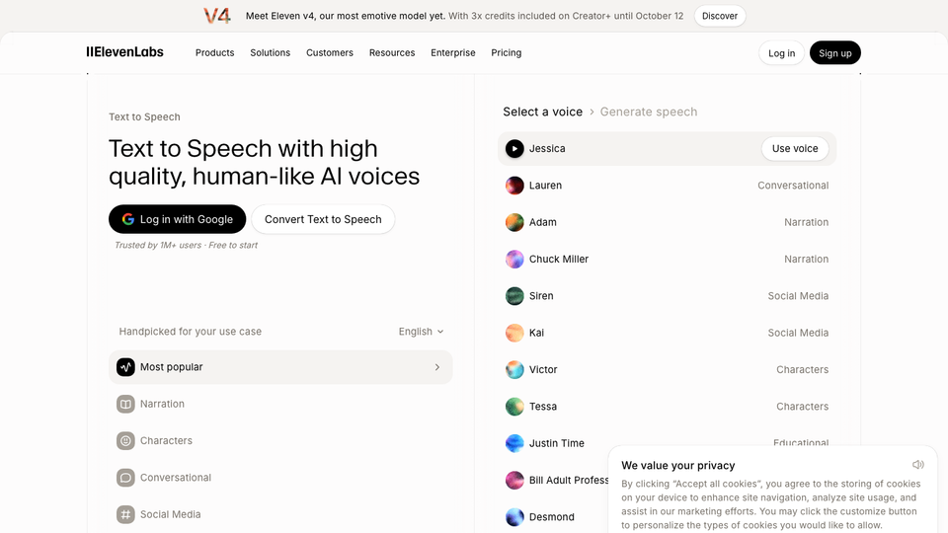Click Justin Time's avatar icon
Viewport: 948px width, 533px height.
(514, 443)
